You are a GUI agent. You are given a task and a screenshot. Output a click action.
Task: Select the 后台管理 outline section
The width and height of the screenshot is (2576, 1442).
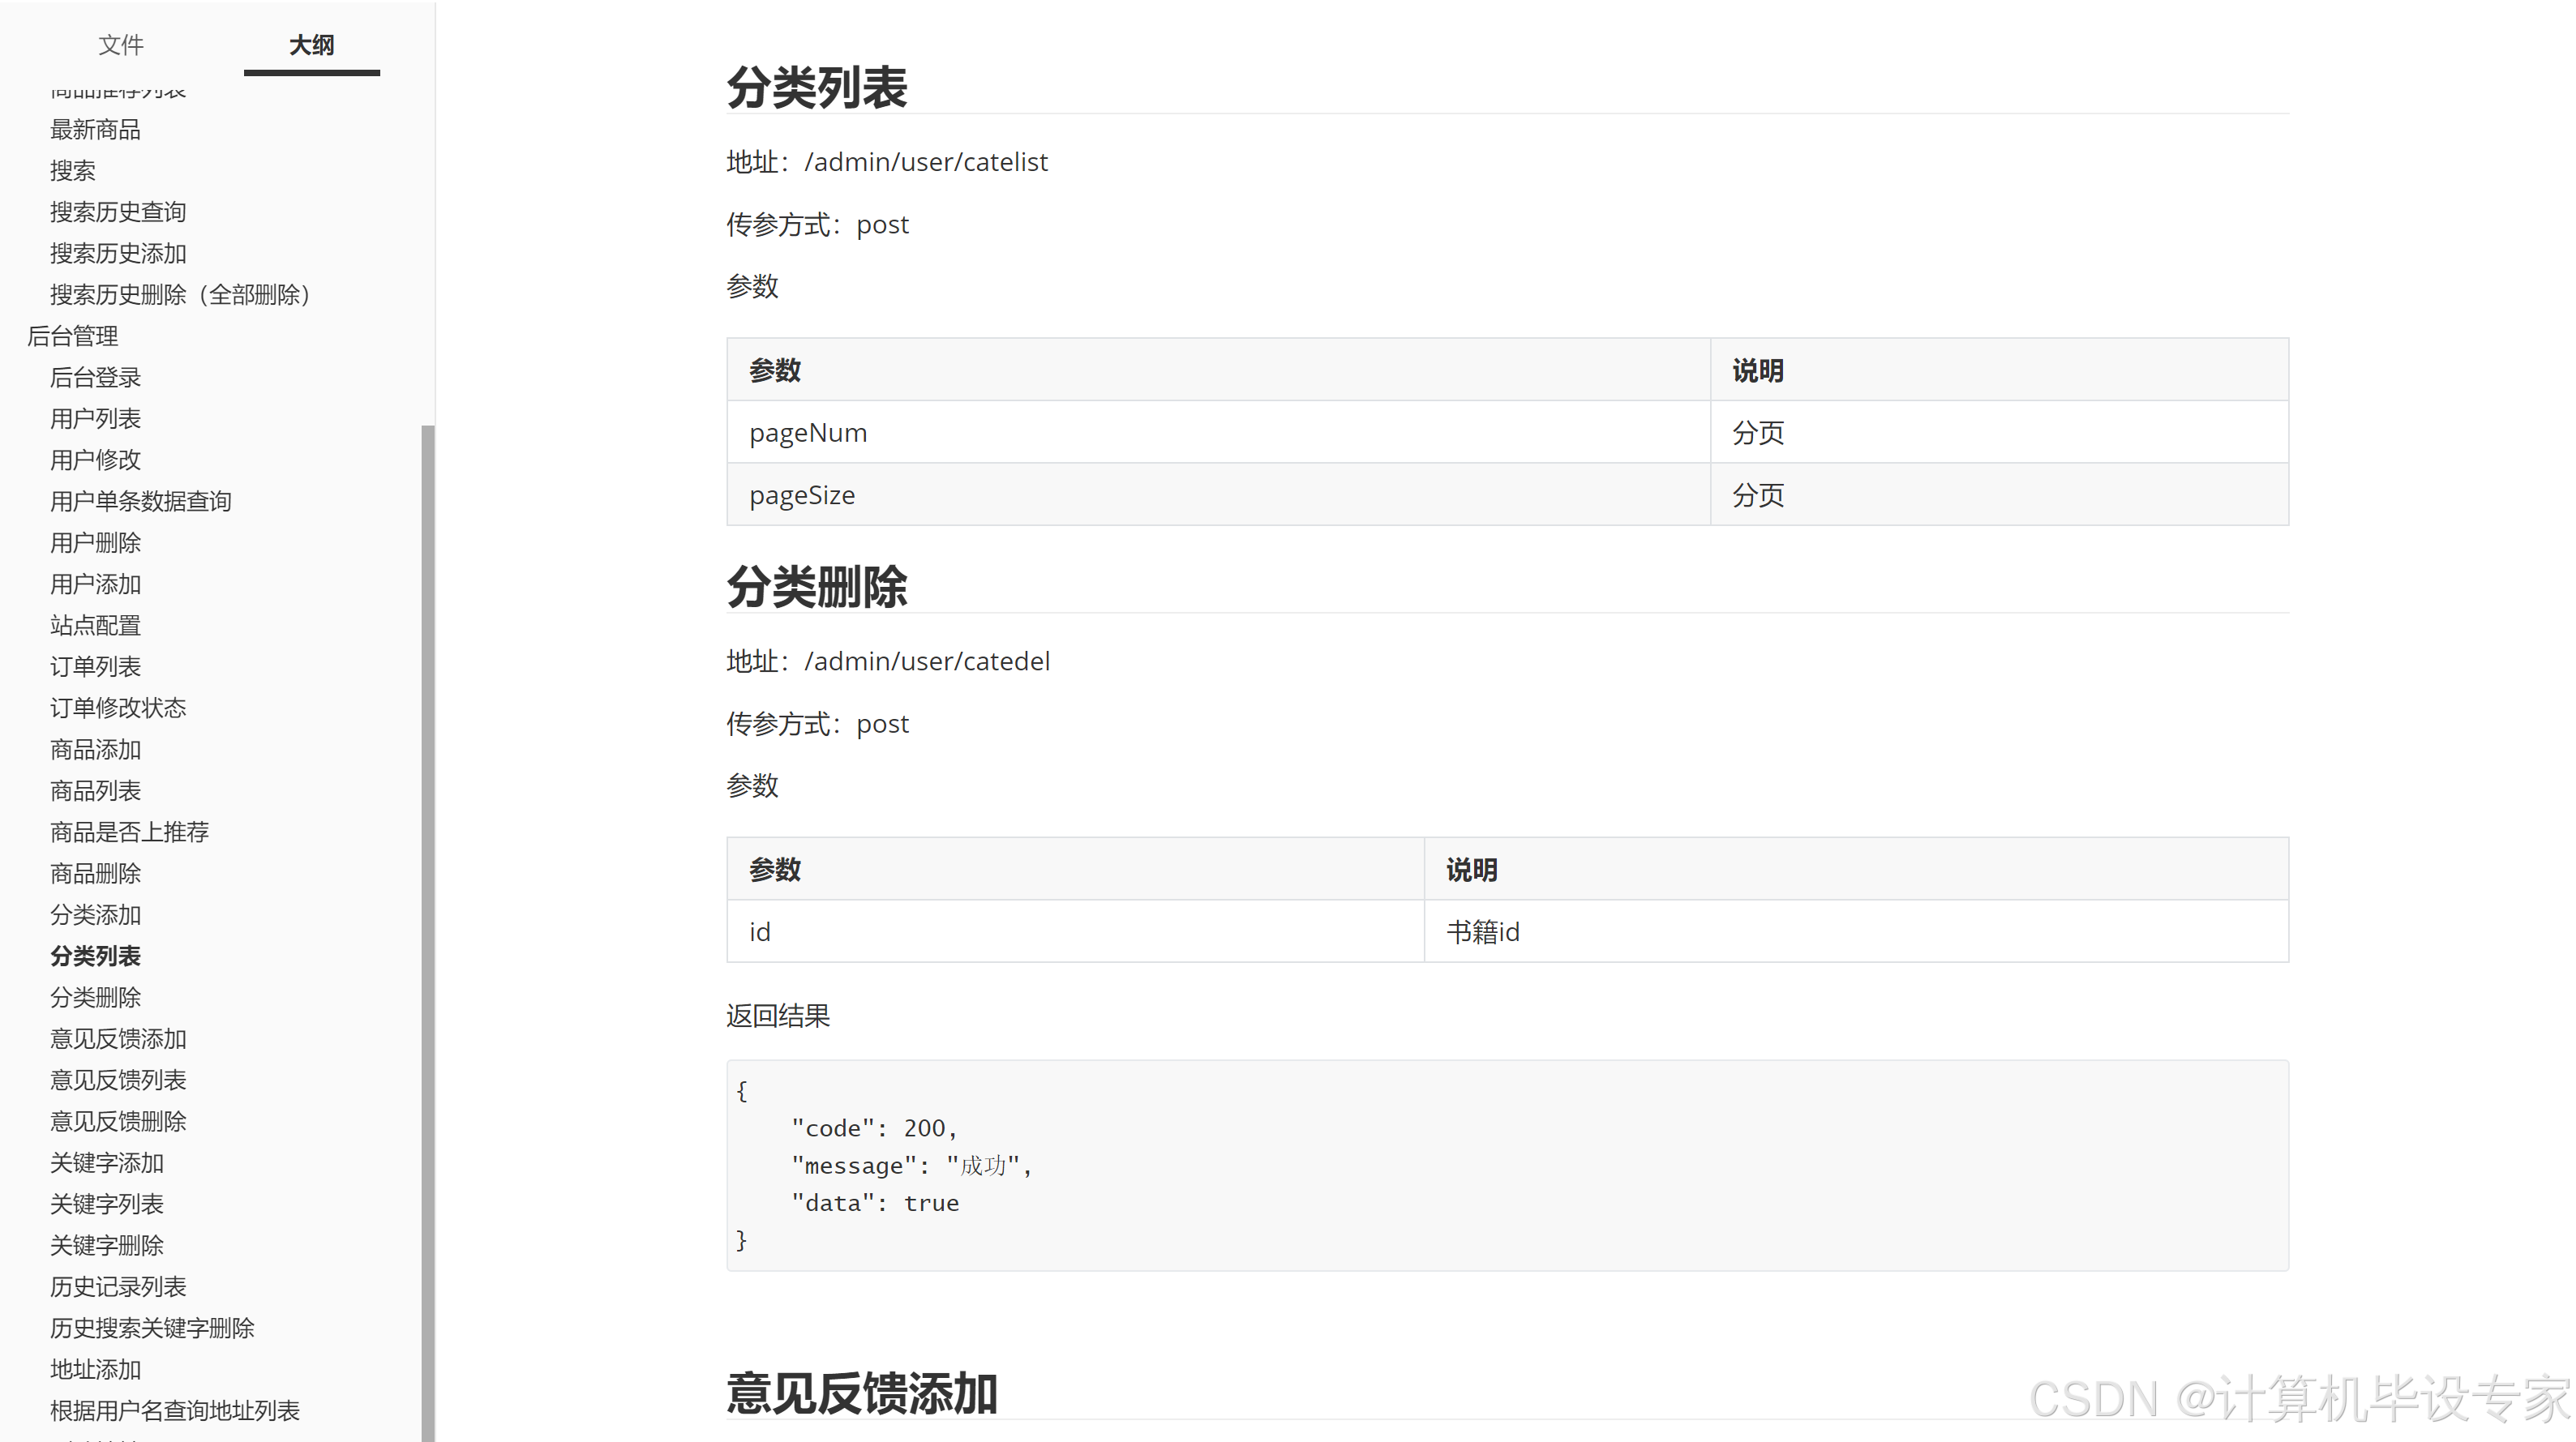tap(72, 336)
